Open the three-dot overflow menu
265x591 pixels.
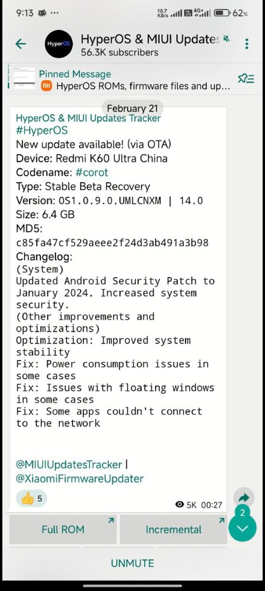247,44
